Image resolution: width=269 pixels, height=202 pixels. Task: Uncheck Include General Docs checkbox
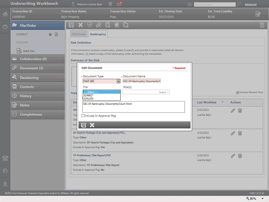coord(237,93)
